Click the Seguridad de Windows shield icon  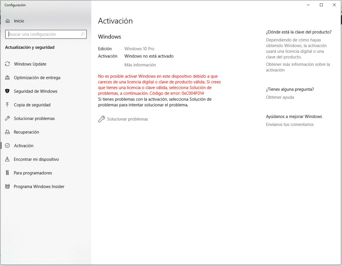(x=7, y=91)
